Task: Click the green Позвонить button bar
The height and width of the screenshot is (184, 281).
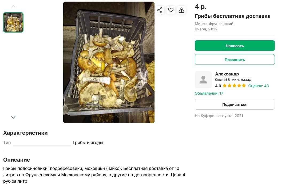Action: 235,59
